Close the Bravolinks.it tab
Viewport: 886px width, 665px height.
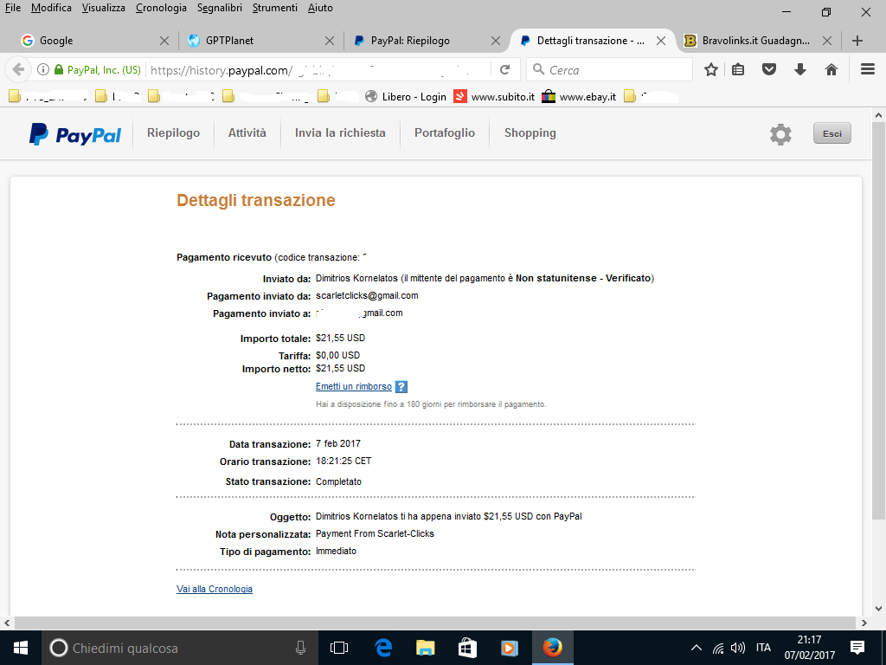click(x=826, y=41)
